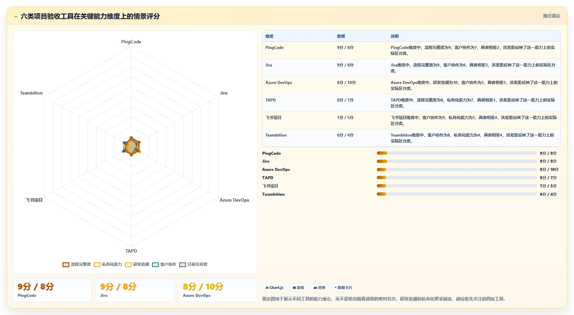Select the 进度 chip
This screenshot has height=315, width=574.
tap(319, 288)
